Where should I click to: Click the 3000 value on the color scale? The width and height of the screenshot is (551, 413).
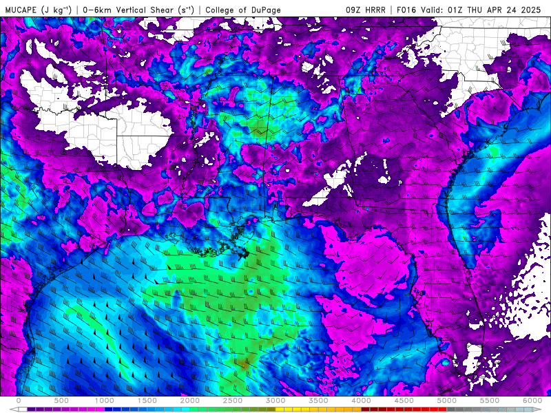pos(275,401)
